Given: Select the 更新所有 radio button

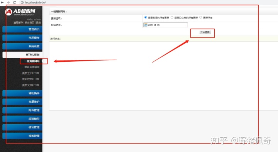Looking at the screenshot, I should tap(200, 17).
